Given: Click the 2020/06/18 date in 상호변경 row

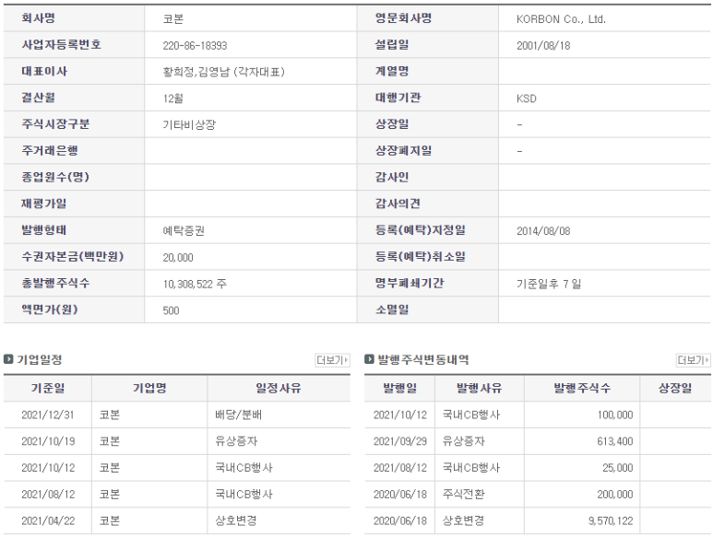Looking at the screenshot, I should pos(400,520).
